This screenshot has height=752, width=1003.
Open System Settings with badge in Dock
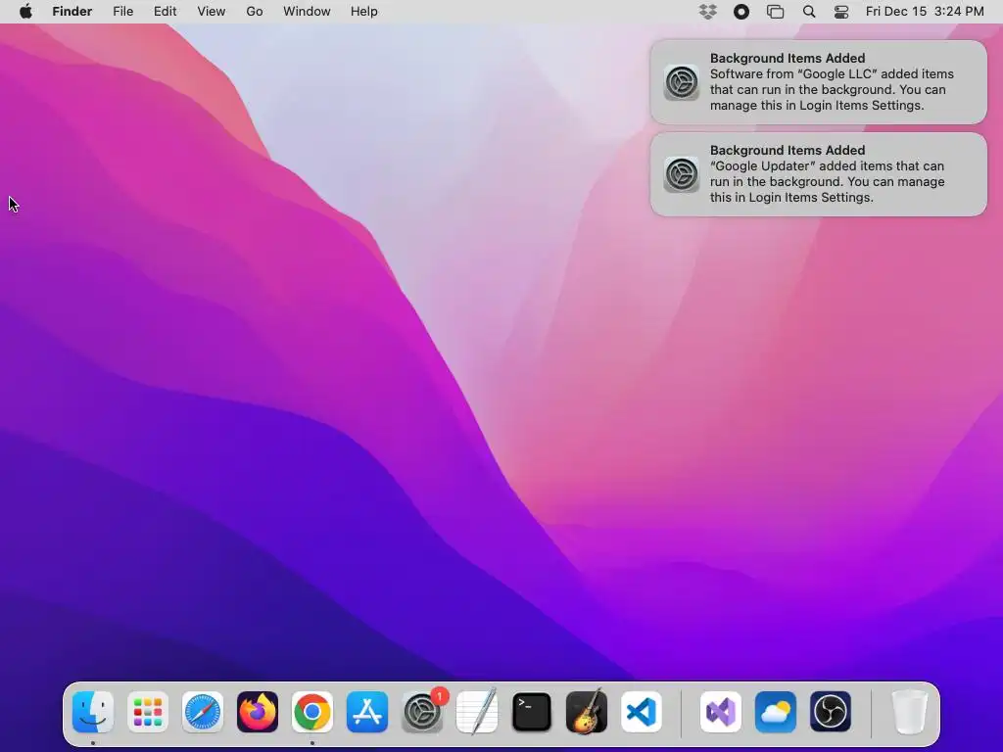pyautogui.click(x=422, y=712)
